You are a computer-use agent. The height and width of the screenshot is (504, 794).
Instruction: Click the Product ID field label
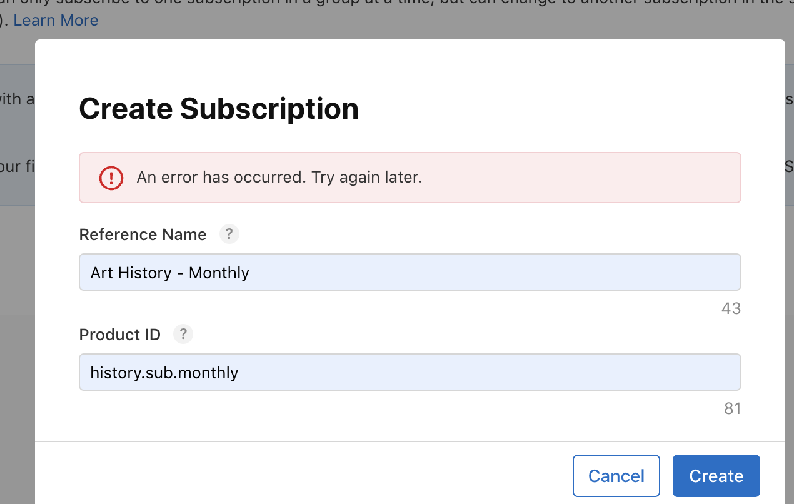(x=120, y=335)
